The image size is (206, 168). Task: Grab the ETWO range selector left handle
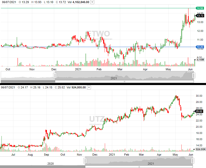point(55,75)
